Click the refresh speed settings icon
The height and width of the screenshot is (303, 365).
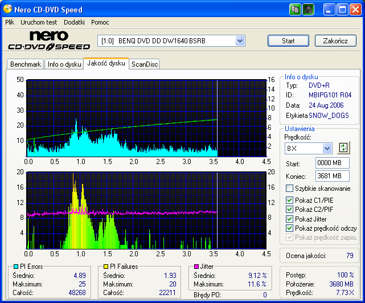pos(343,148)
